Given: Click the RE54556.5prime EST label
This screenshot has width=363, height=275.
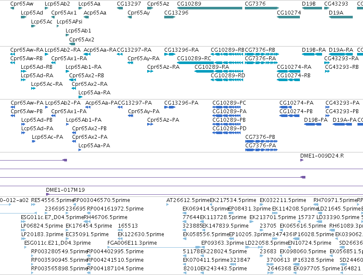Looking at the screenshot, I should 52,200.
